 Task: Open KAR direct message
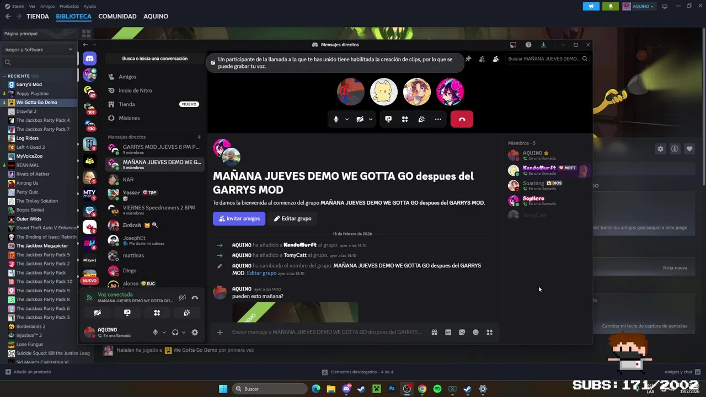pos(154,179)
